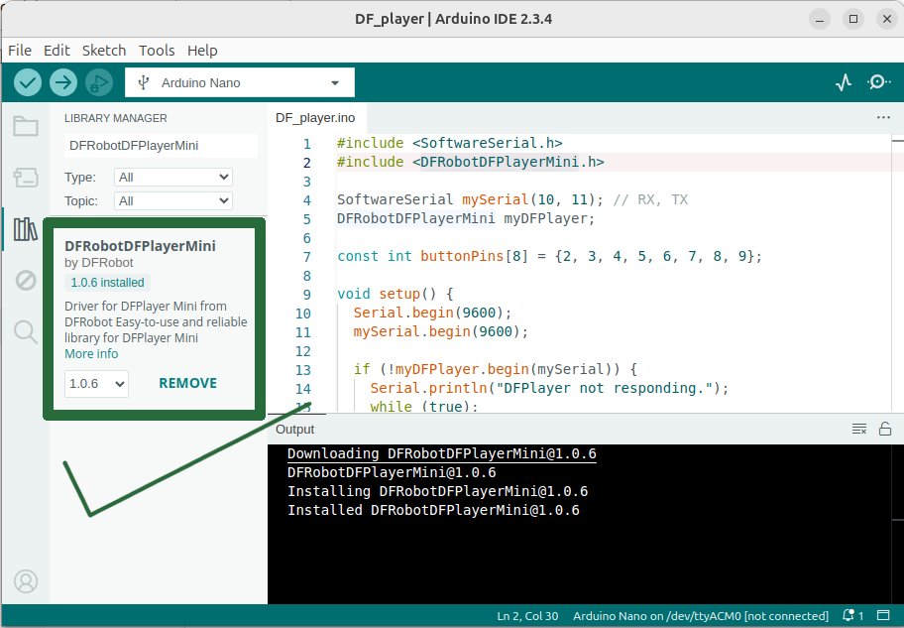
Task: Clear the Output panel contents
Action: [859, 430]
